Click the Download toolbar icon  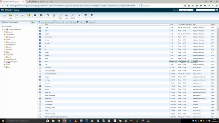coord(35,16)
